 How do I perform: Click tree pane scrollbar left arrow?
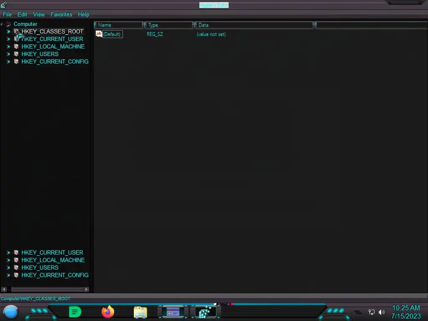click(4, 289)
